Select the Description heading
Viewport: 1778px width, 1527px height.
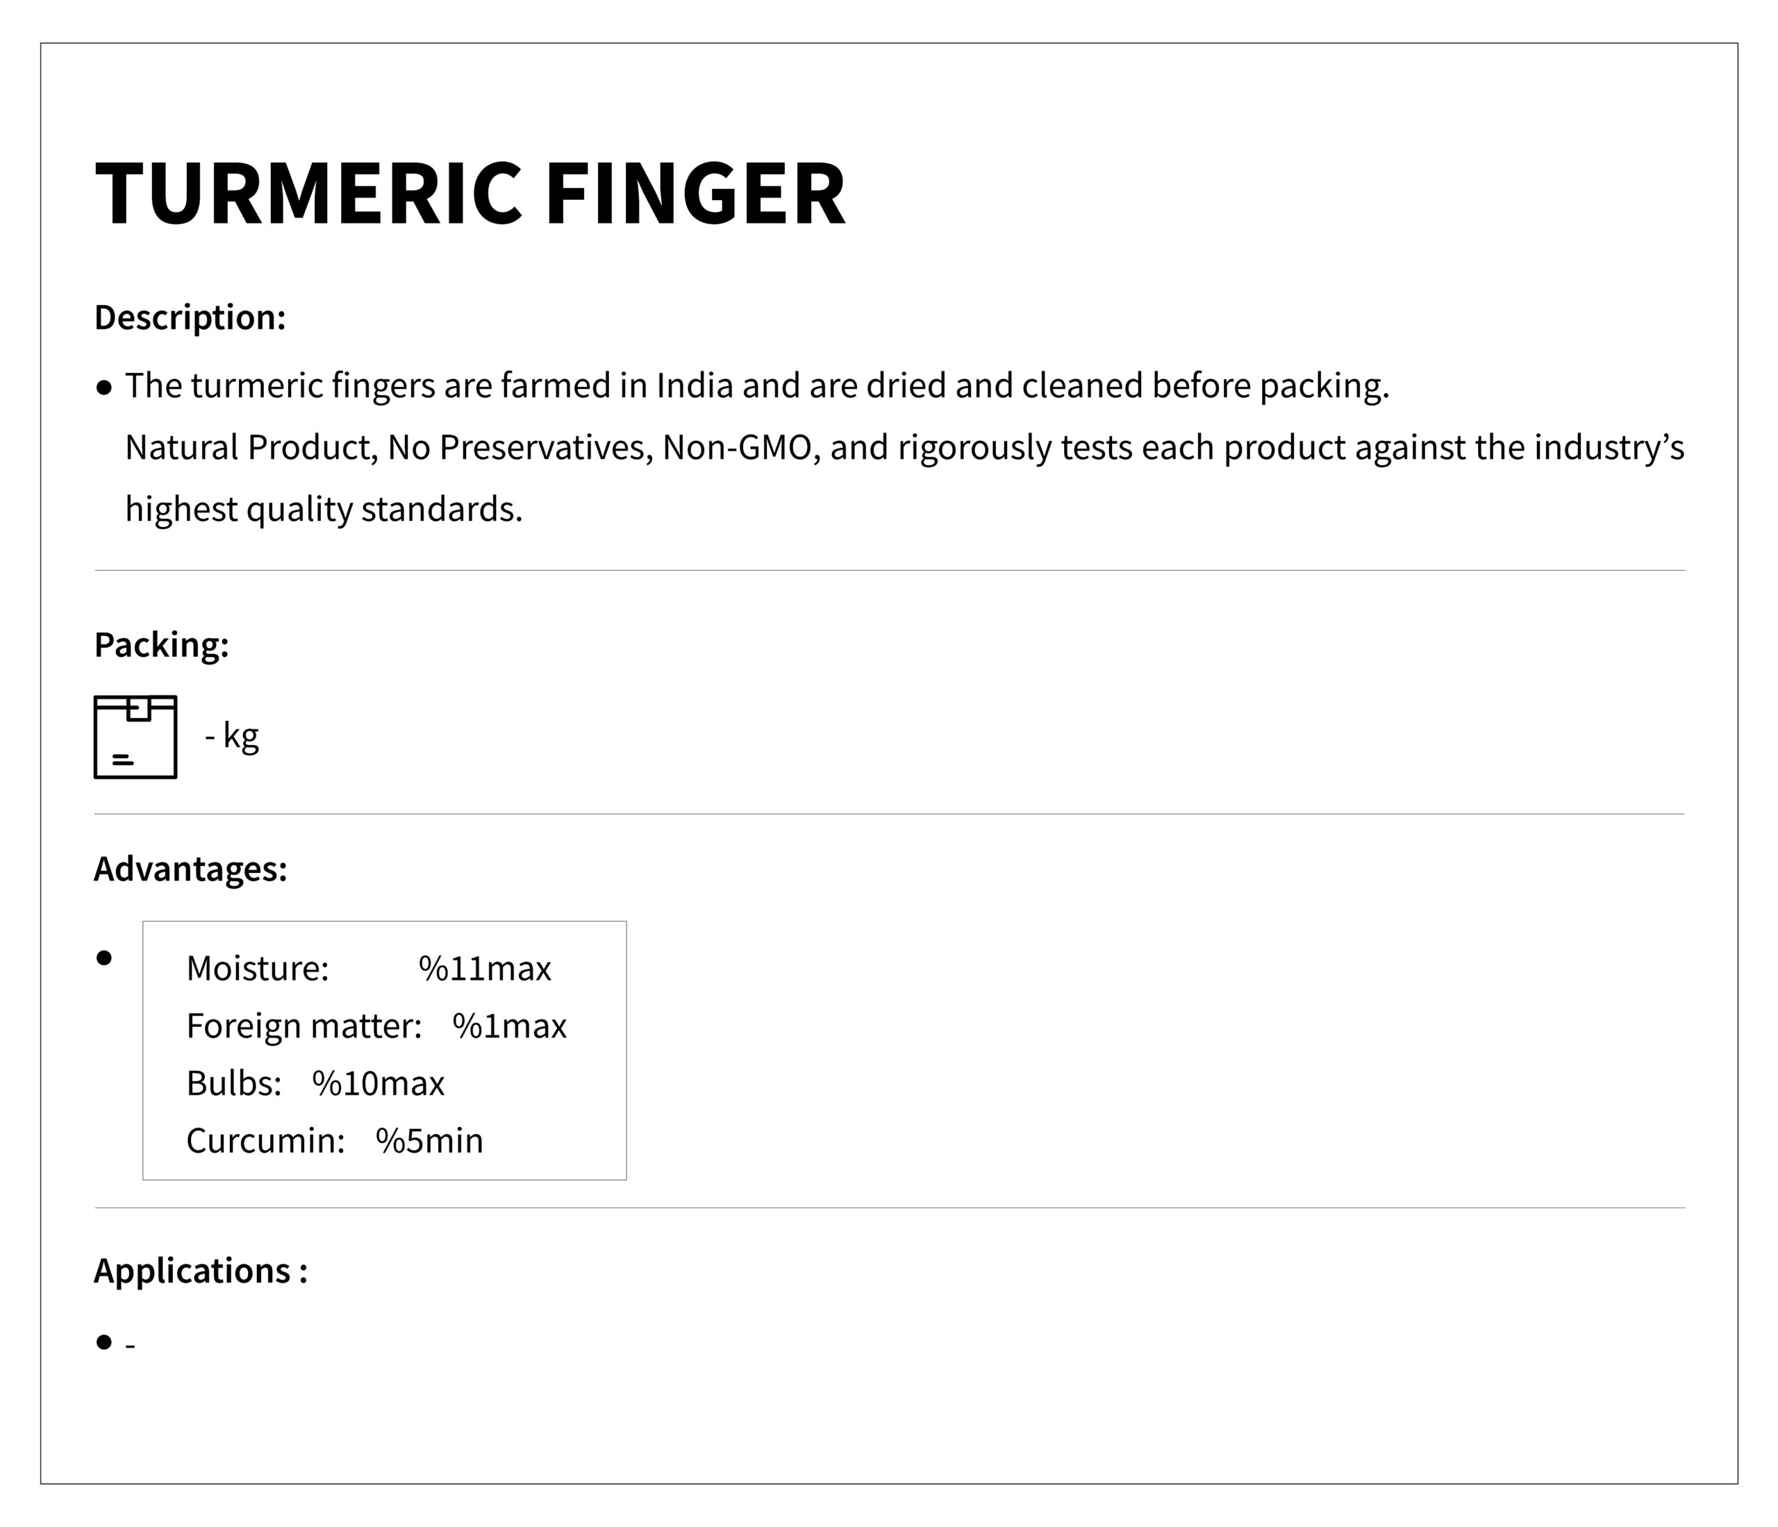[x=190, y=317]
